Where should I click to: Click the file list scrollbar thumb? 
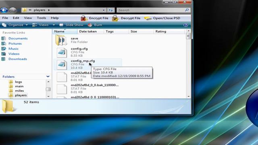point(188,36)
